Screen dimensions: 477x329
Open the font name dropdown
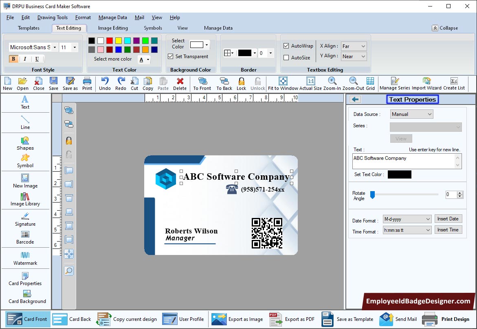[x=55, y=47]
